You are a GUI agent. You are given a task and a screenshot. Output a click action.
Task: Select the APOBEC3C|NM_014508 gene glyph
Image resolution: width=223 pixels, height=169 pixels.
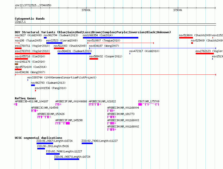pyautogui.click(x=35, y=111)
